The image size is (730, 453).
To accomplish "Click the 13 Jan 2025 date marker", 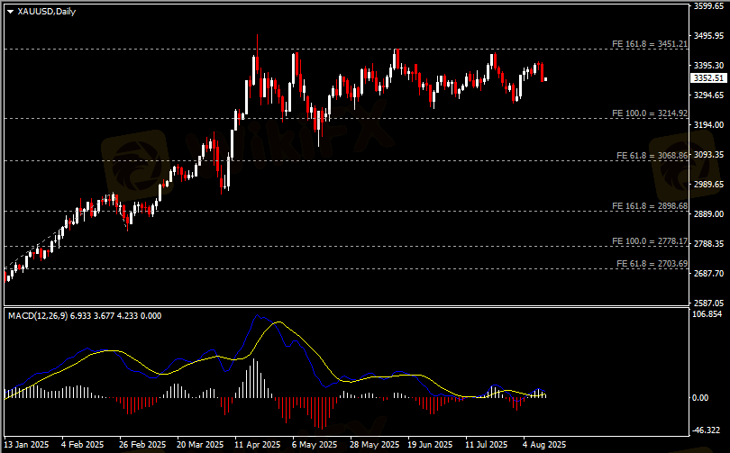I will (x=27, y=445).
